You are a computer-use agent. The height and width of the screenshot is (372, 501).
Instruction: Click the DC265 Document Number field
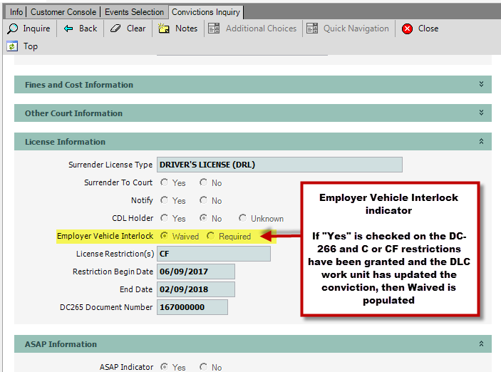[192, 307]
